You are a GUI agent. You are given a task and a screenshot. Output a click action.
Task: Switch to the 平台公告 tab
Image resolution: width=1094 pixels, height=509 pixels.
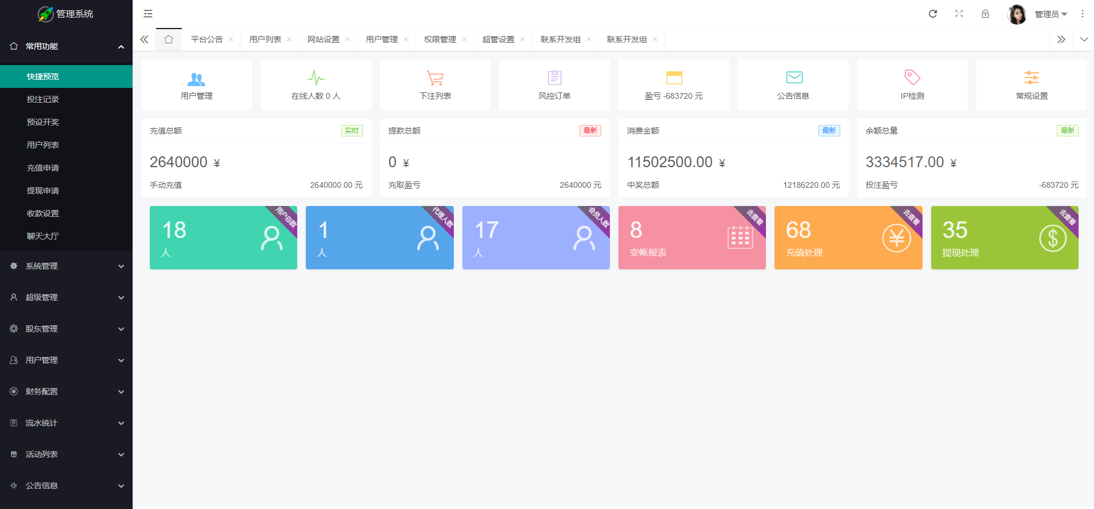pos(206,39)
